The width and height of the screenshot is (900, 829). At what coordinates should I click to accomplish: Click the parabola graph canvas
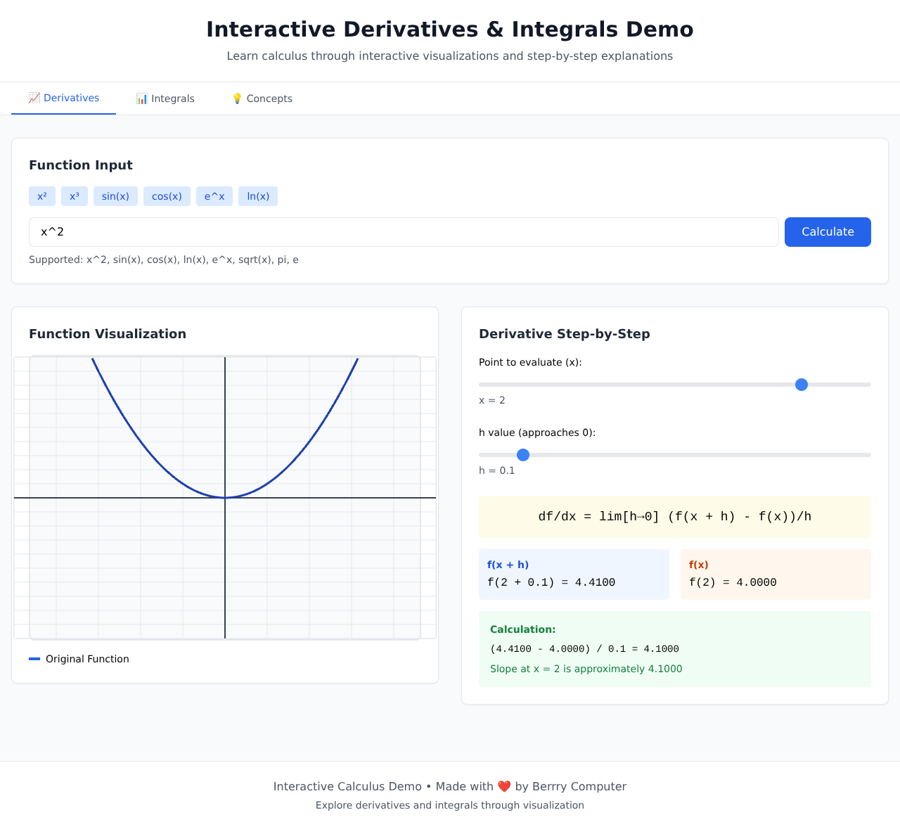click(225, 498)
